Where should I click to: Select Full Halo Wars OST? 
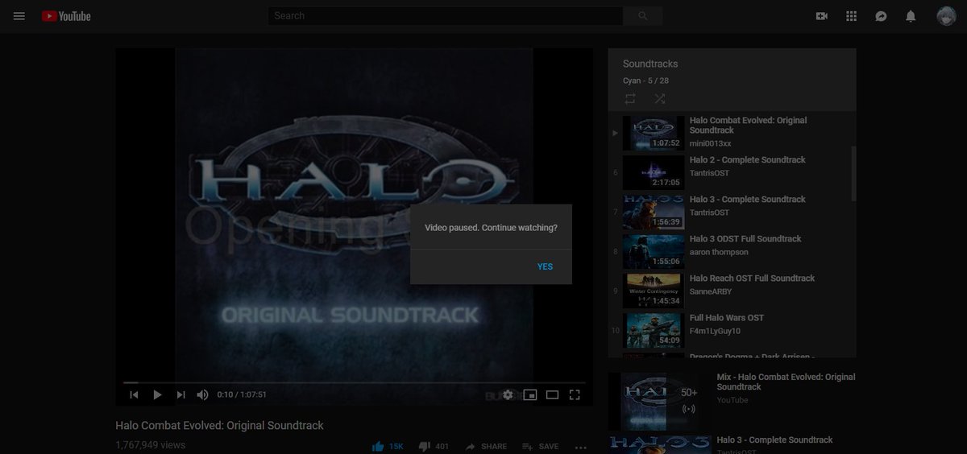click(732, 330)
